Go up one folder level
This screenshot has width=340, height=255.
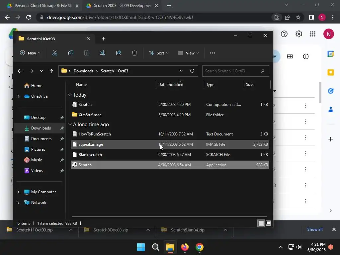(51, 71)
